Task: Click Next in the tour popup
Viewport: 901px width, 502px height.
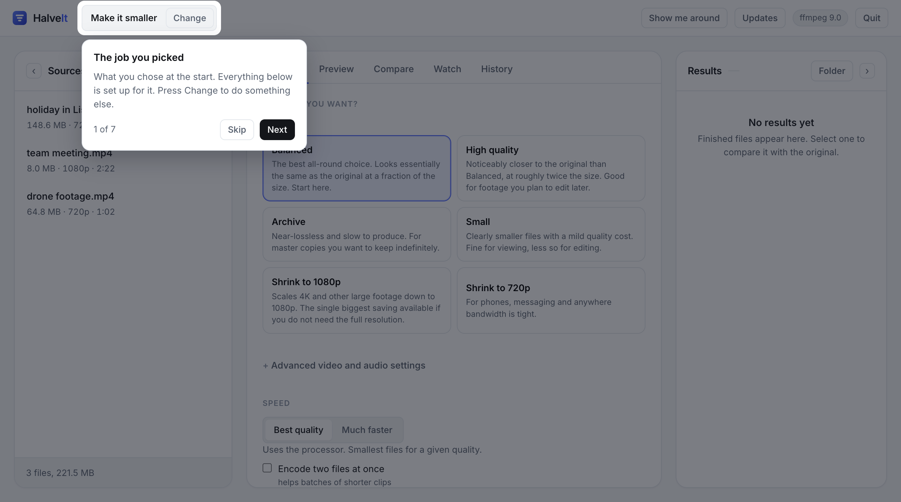Action: [277, 130]
